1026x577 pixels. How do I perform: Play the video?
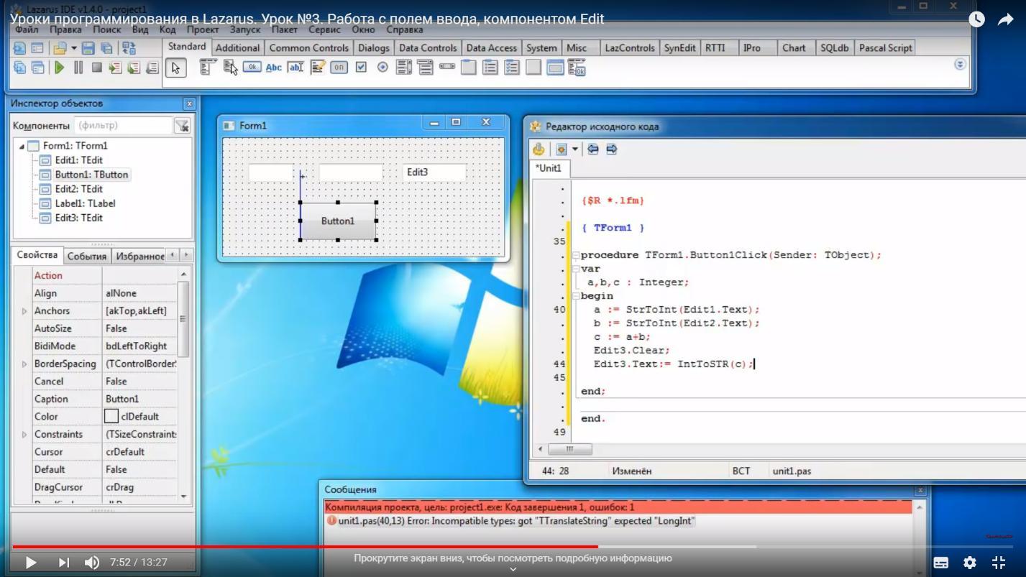30,563
